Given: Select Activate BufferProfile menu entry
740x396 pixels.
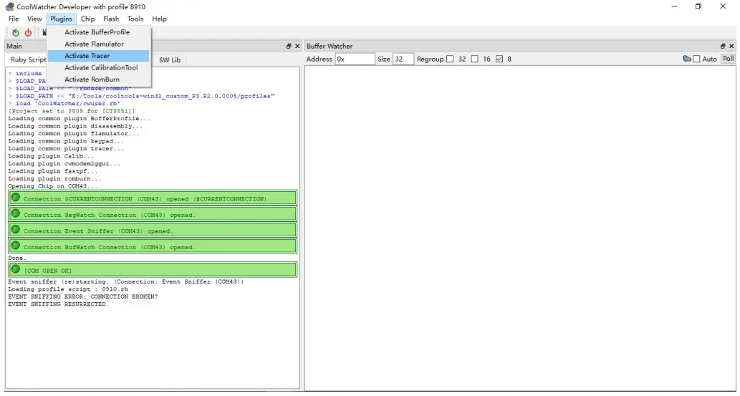Looking at the screenshot, I should (97, 32).
